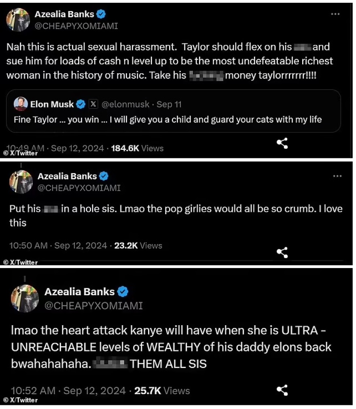
Task: Open Azealia Banks' avatar on the 10:50 AM tweet
Action: (x=21, y=182)
